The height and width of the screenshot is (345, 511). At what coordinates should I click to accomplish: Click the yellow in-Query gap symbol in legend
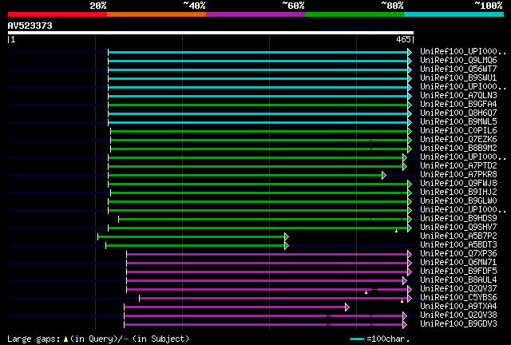point(66,339)
